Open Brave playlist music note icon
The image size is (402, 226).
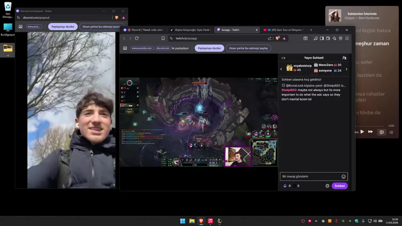coord(316,38)
